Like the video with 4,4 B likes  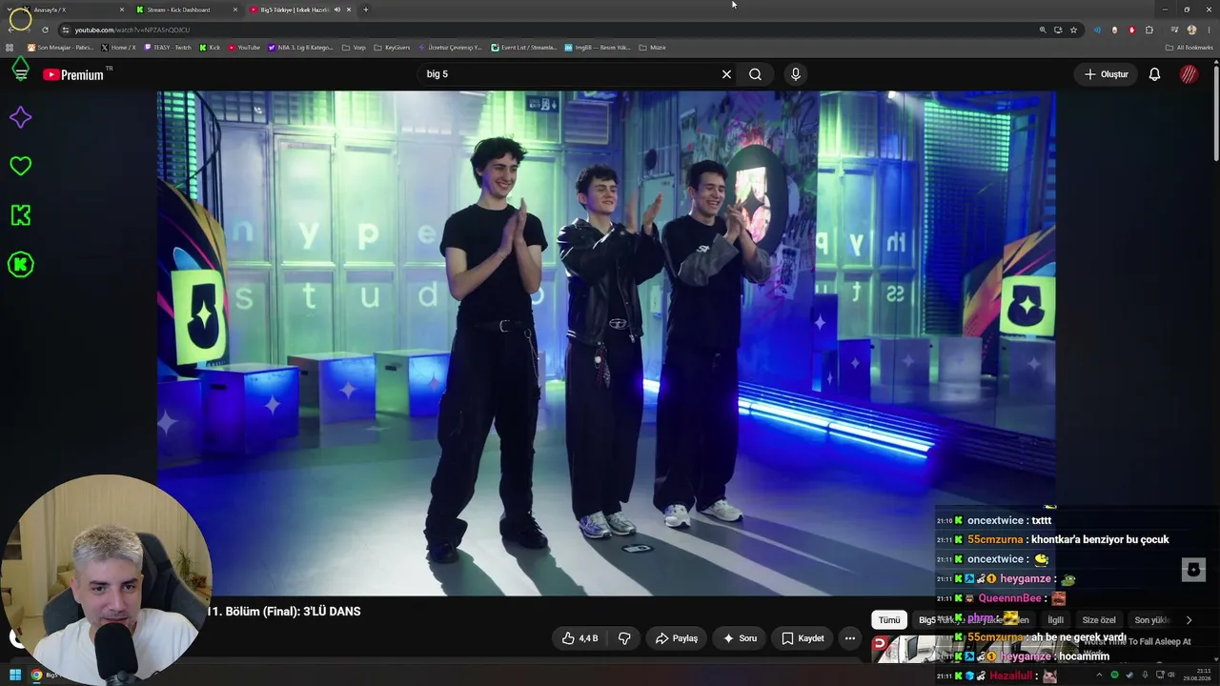click(x=579, y=638)
